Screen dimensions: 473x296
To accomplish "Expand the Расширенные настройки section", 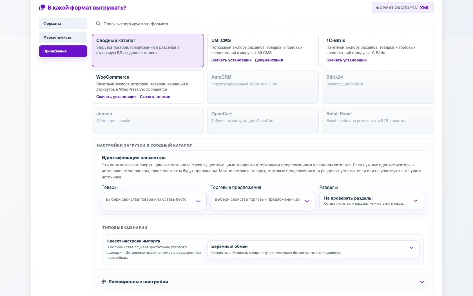I will 263,282.
